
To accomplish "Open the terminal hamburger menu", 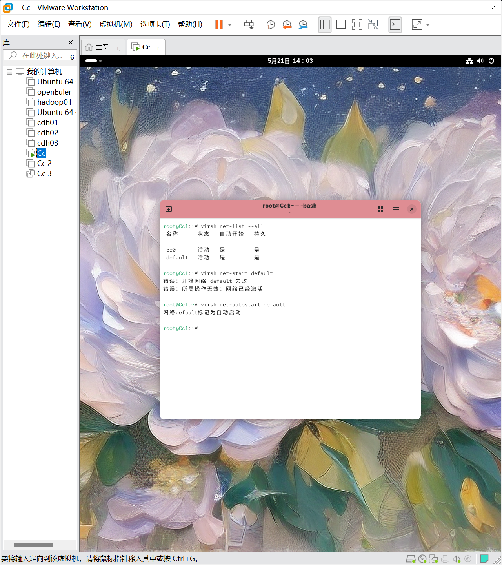I will pyautogui.click(x=396, y=209).
